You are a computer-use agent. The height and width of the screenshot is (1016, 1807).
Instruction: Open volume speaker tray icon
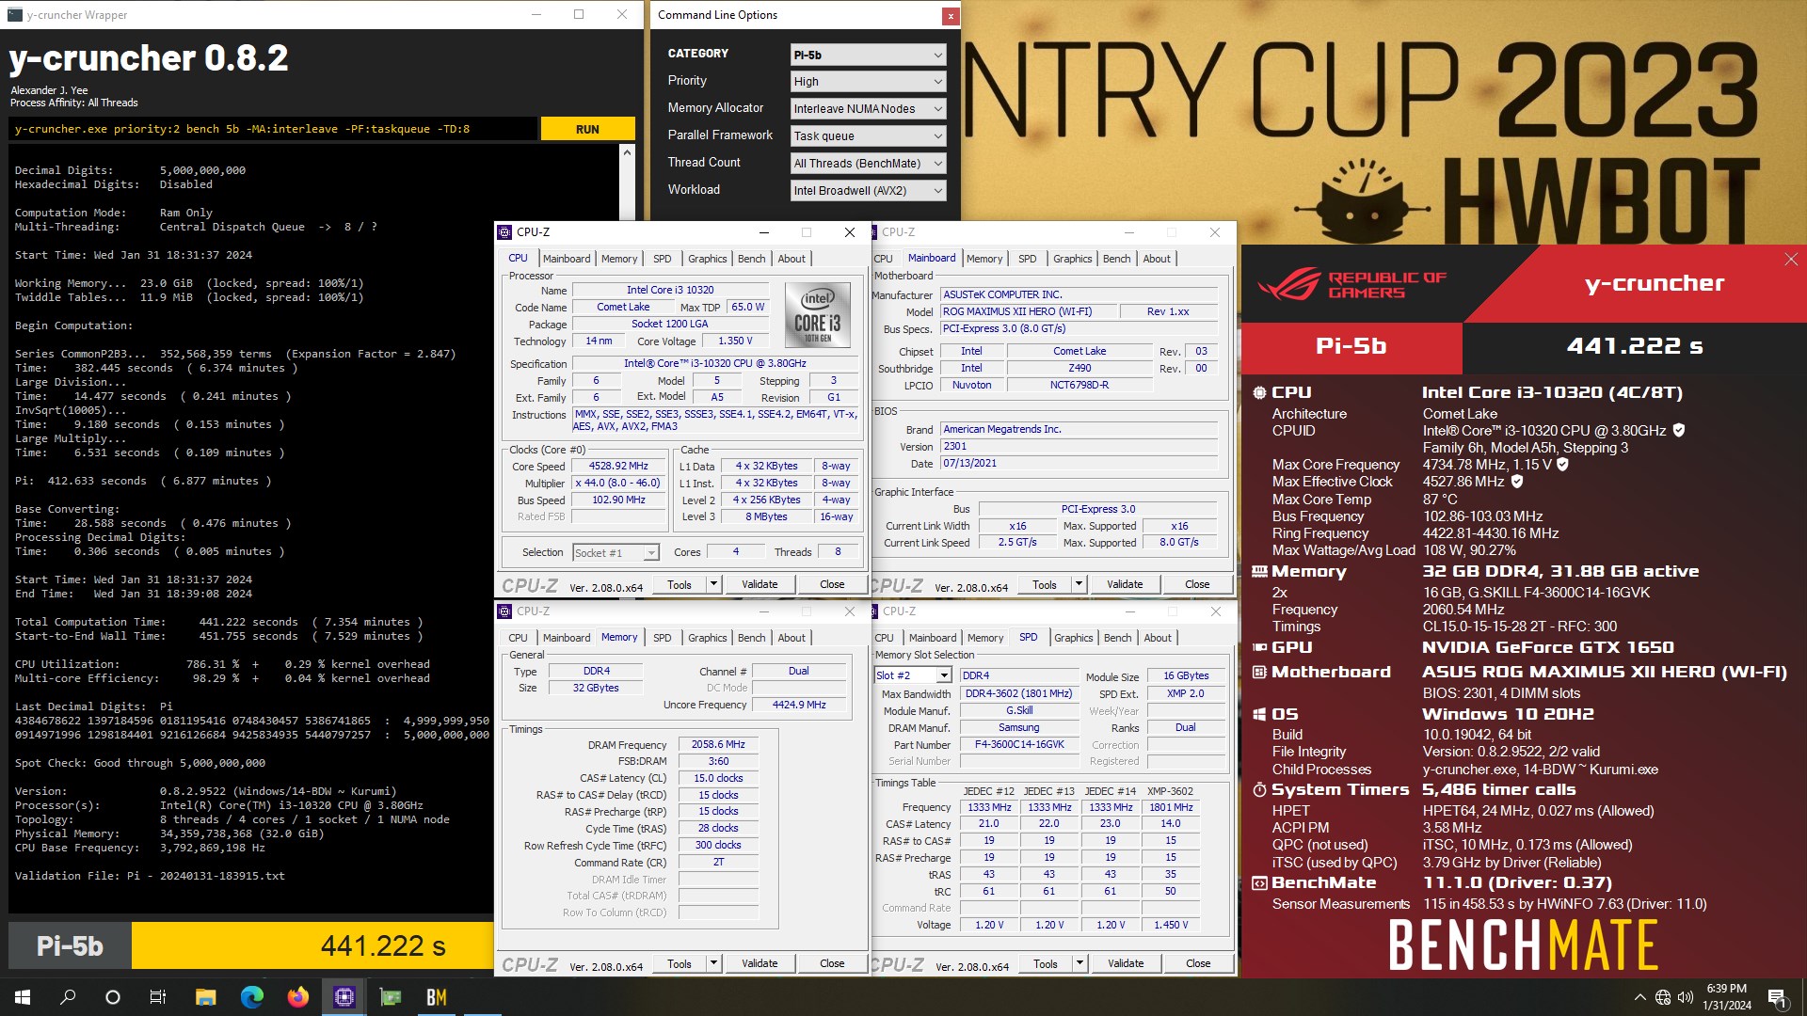[1686, 997]
